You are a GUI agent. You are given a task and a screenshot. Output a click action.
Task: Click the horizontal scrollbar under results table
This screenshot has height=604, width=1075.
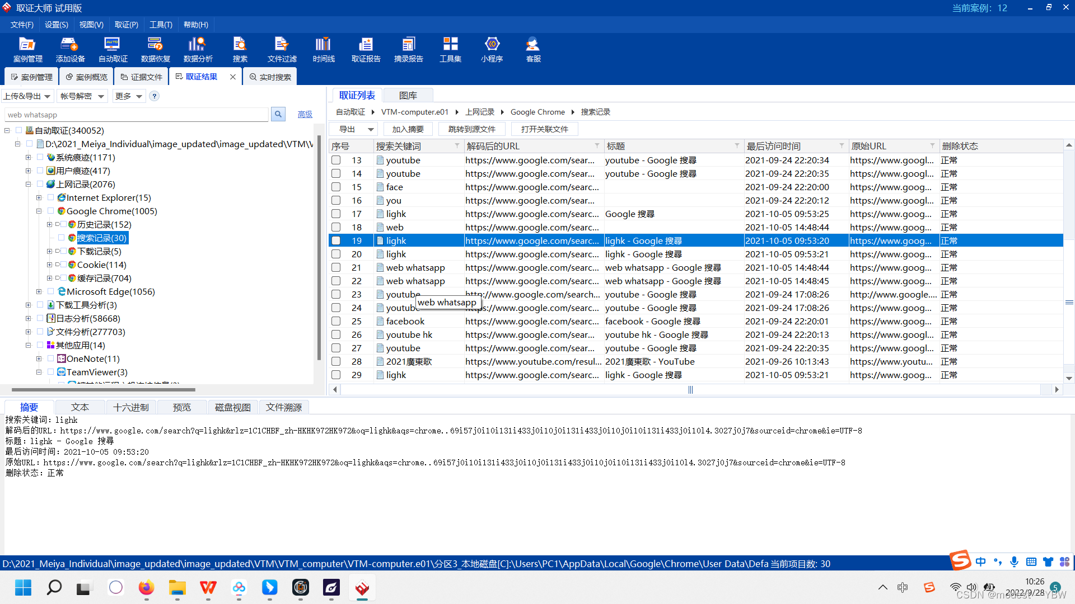pos(690,389)
